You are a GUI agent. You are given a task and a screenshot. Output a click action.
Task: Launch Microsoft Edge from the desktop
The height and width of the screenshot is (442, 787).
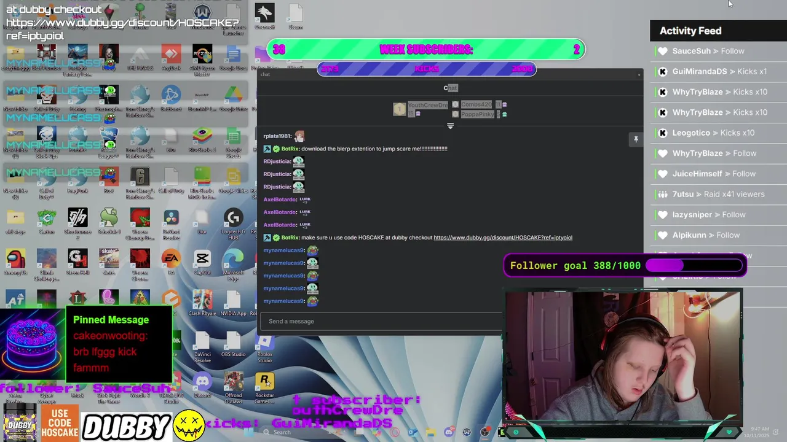click(233, 265)
